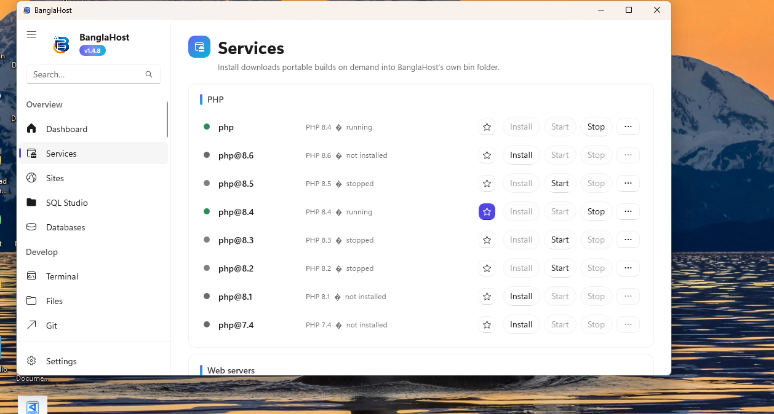
Task: Open SQL Studio from sidebar
Action: [94, 202]
